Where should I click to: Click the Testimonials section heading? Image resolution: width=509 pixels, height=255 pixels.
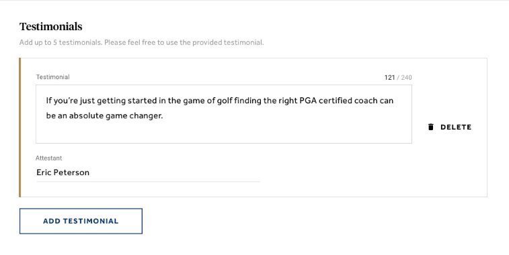point(50,27)
